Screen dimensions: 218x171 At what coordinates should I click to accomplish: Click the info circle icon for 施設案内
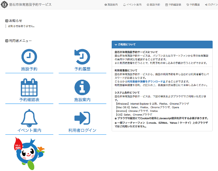82,87
